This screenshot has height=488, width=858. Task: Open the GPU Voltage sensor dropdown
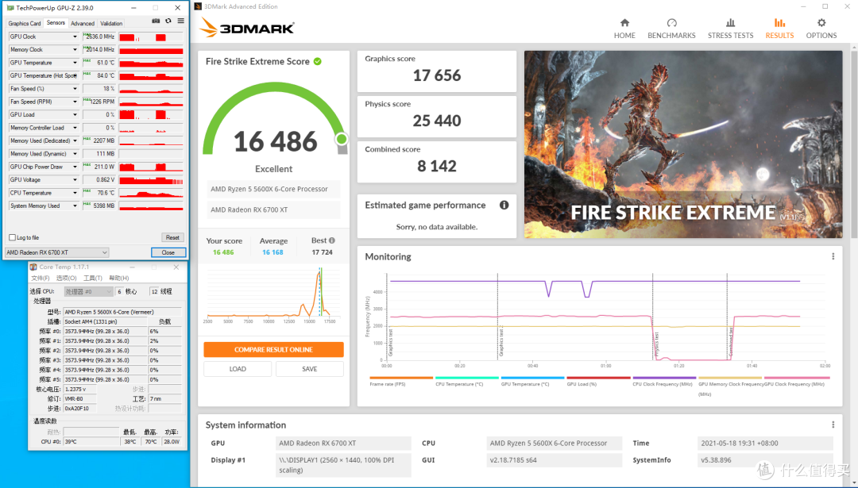pos(75,180)
